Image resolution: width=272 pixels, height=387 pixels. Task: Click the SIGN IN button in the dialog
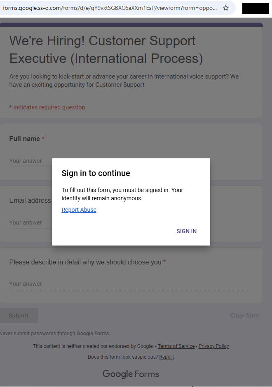(186, 231)
